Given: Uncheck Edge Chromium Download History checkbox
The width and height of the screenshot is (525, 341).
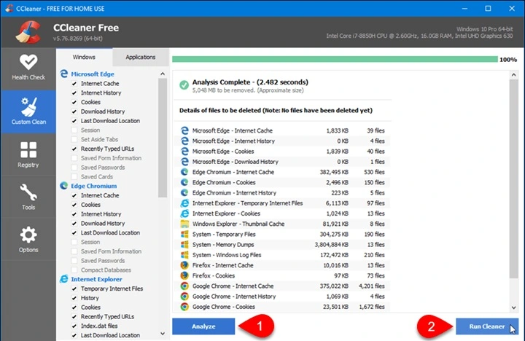Looking at the screenshot, I should 74,224.
